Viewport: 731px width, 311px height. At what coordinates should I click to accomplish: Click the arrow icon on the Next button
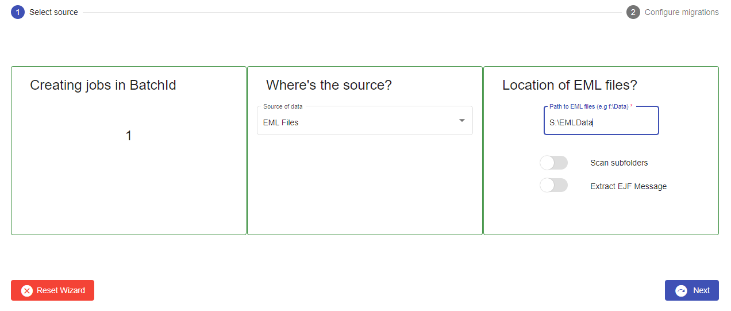[681, 291]
